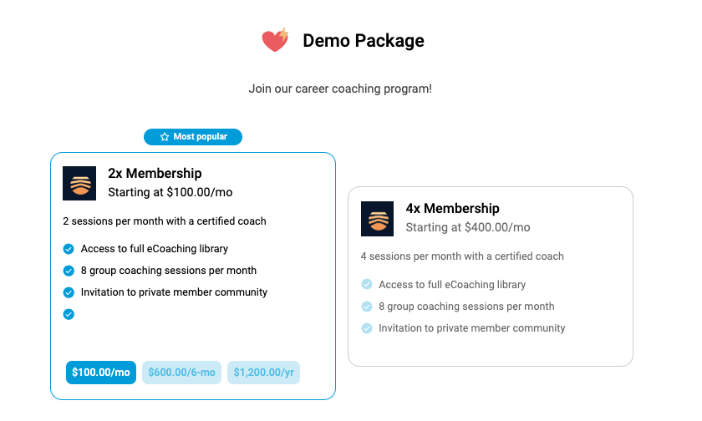Click the star icon in Most popular badge
702x421 pixels.
click(x=165, y=137)
